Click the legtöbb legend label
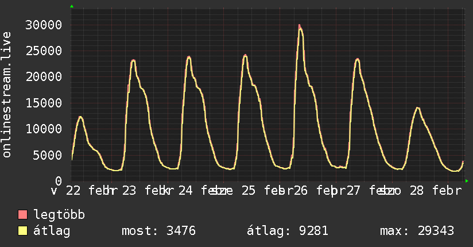 [59, 215]
